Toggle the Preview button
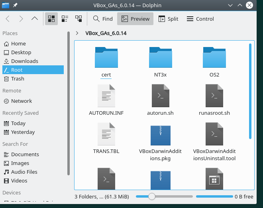The width and height of the screenshot is (263, 208). point(135,19)
